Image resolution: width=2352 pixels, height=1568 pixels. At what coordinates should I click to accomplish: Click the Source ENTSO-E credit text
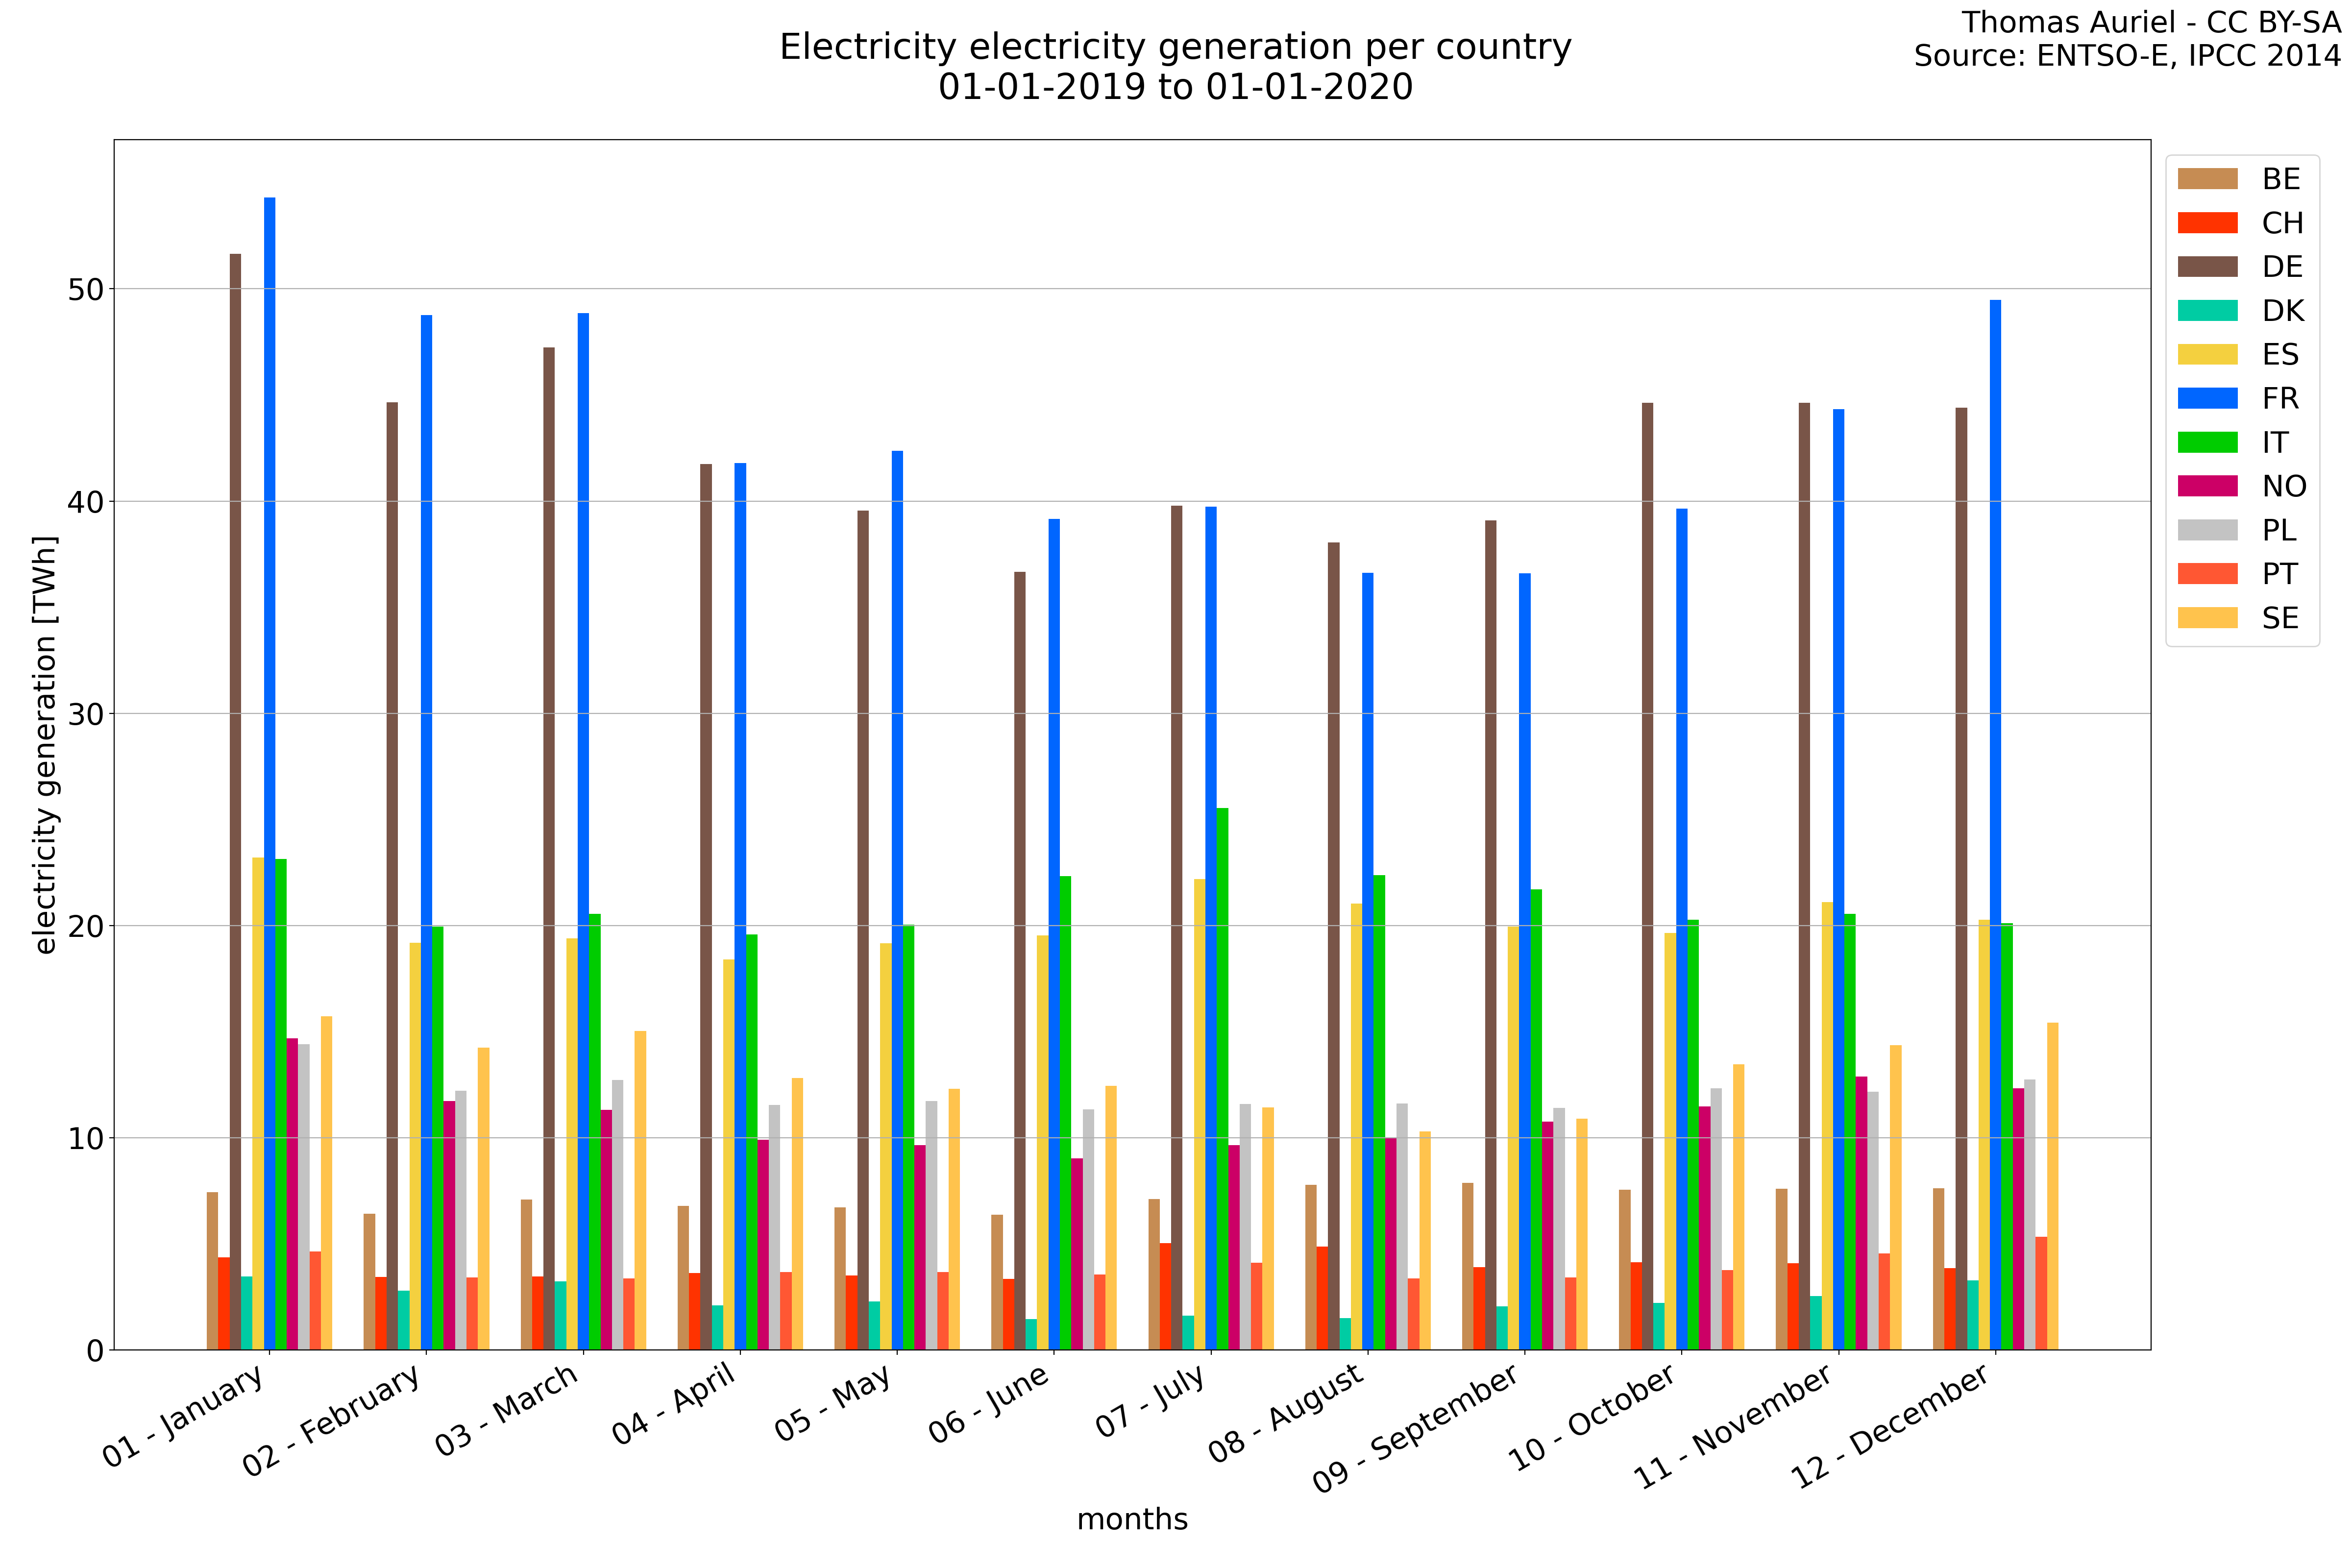point(2127,56)
